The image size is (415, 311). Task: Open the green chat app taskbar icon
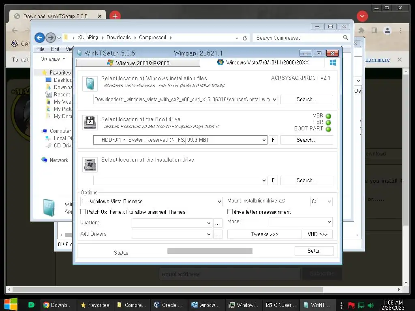coord(31,305)
